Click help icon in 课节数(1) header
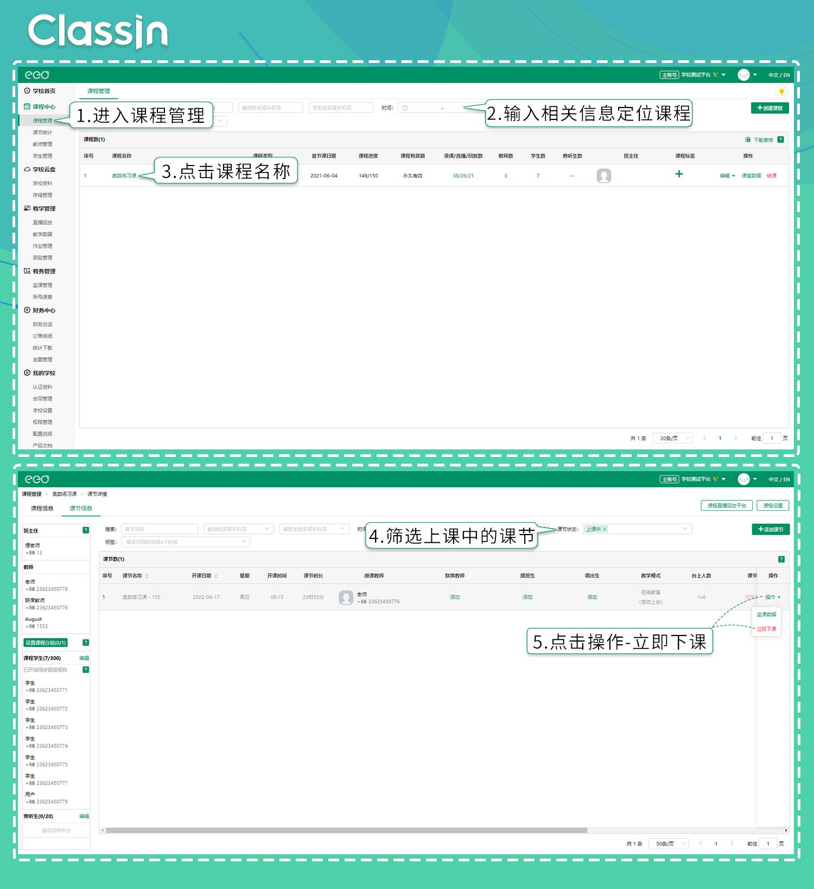The width and height of the screenshot is (814, 889). [x=781, y=559]
